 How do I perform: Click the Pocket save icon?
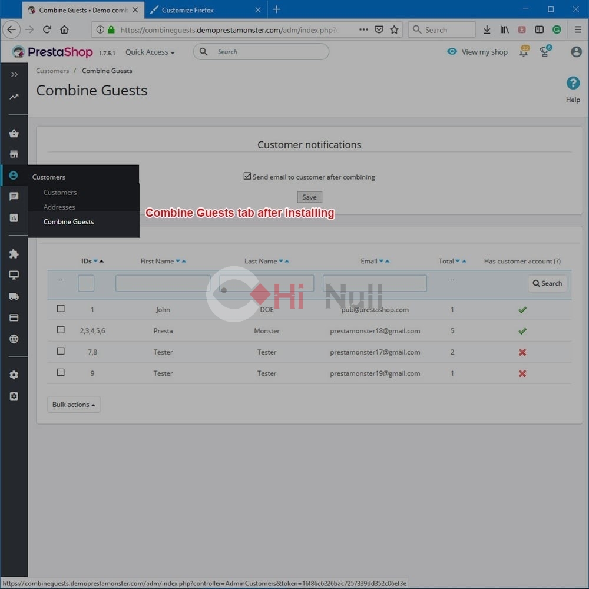coord(379,29)
